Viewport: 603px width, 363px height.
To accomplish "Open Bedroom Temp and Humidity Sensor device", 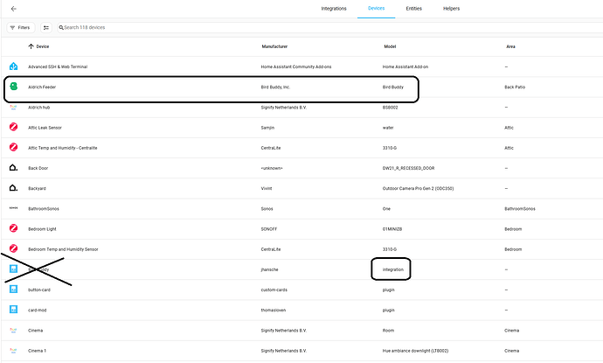I will (63, 250).
